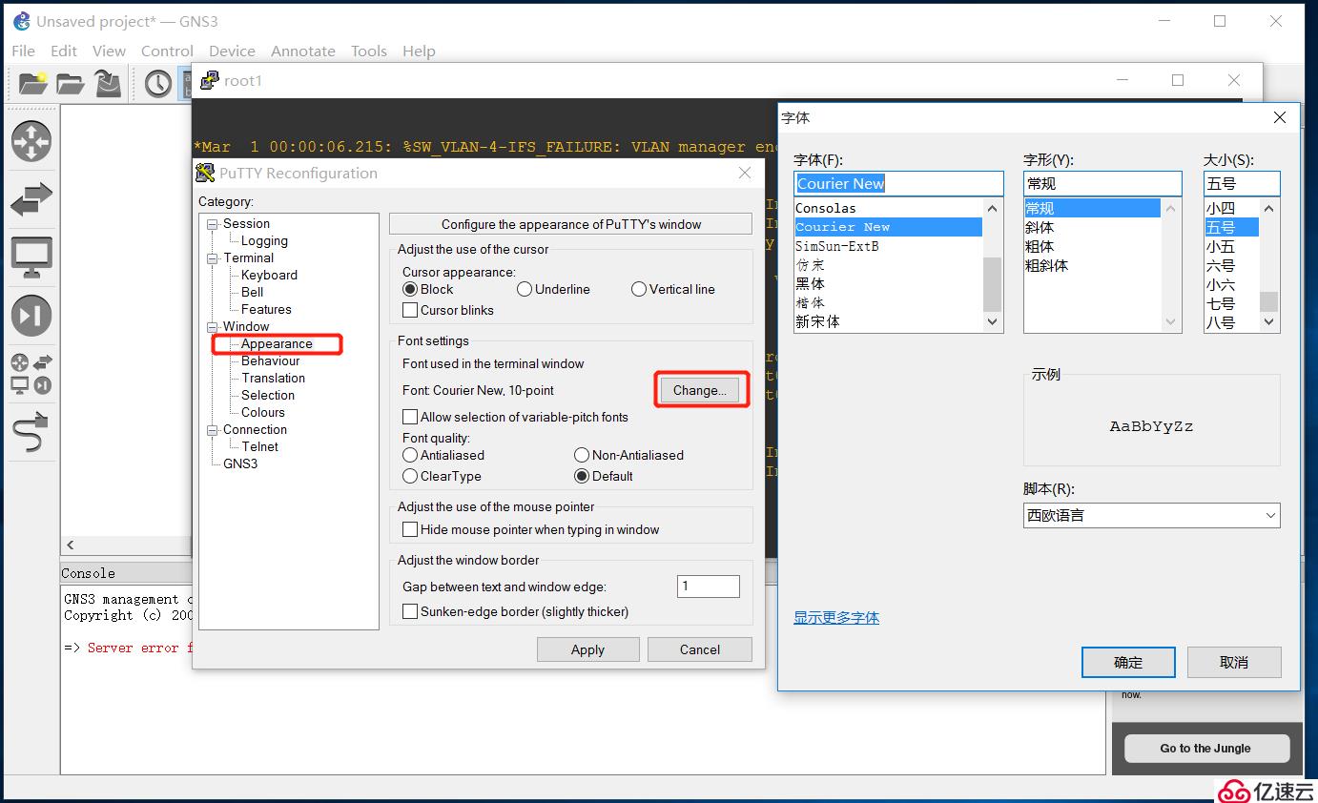Click Cancel in PuTTY Reconfiguration
The width and height of the screenshot is (1318, 803).
click(700, 649)
